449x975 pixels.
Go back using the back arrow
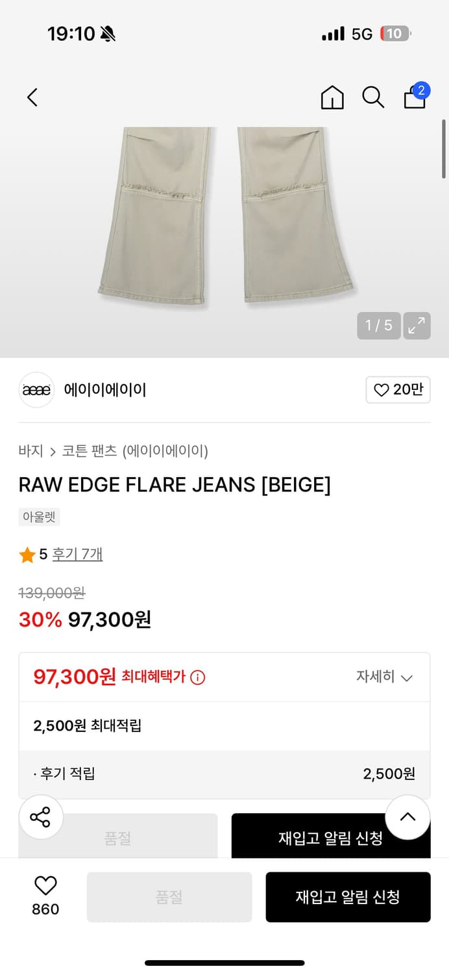[32, 96]
